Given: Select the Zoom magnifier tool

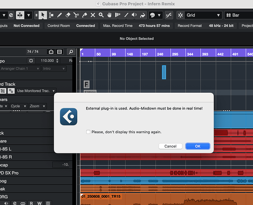Looking at the screenshot, I should 101,15.
